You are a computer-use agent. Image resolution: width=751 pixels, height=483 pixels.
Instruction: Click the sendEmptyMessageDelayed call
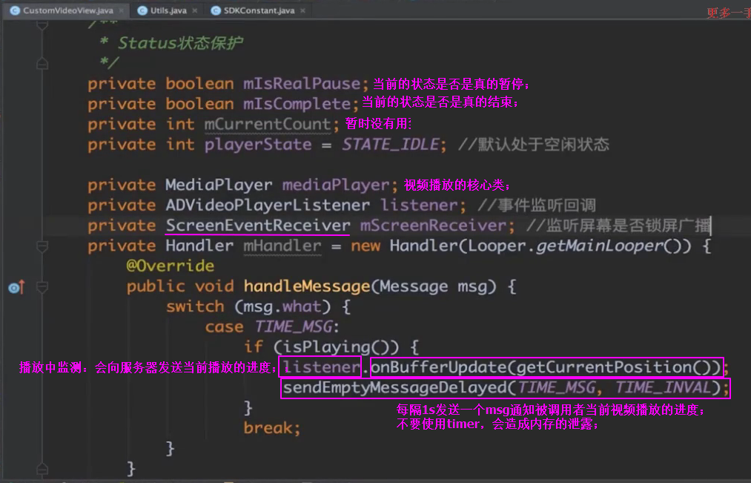pos(394,387)
